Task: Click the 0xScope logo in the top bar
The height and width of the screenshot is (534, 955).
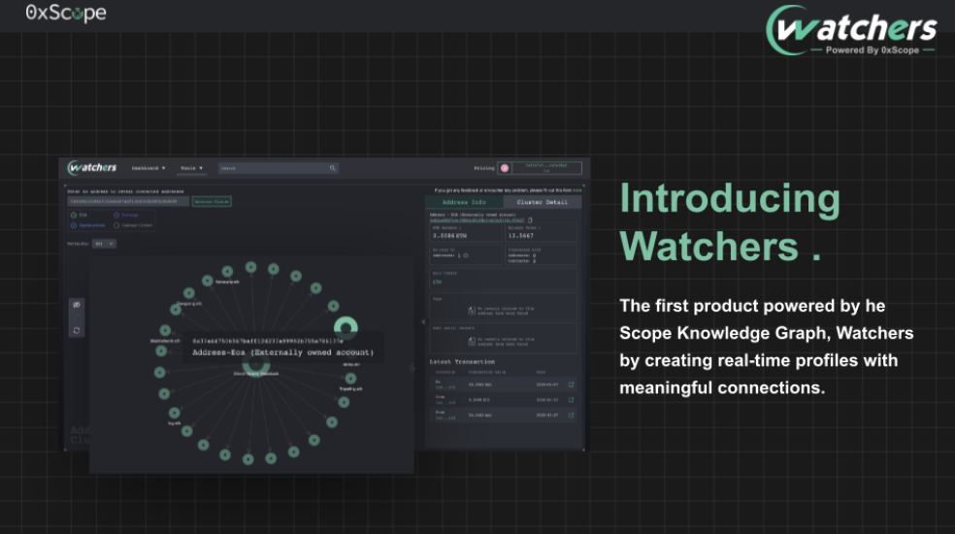Action: pyautogui.click(x=66, y=13)
